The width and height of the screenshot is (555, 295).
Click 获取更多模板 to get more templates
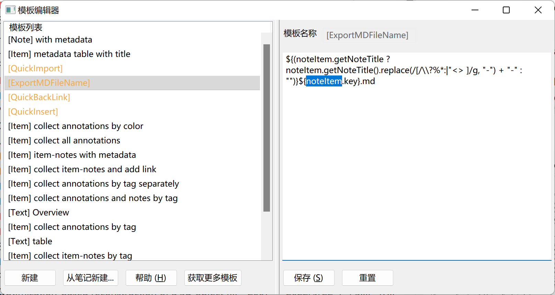[x=213, y=278]
